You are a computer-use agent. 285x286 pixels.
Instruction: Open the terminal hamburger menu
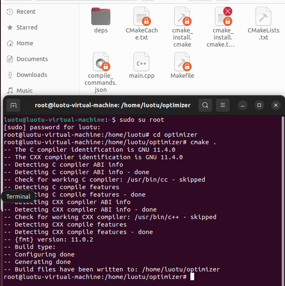coord(223,106)
